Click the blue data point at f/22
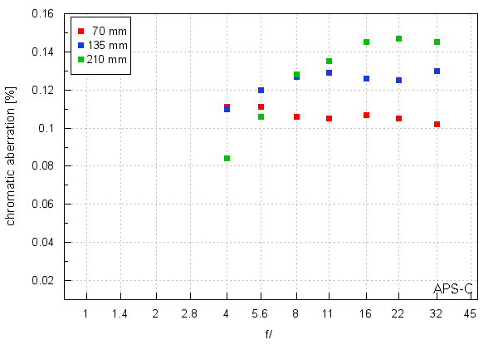498x345 pixels. [398, 80]
